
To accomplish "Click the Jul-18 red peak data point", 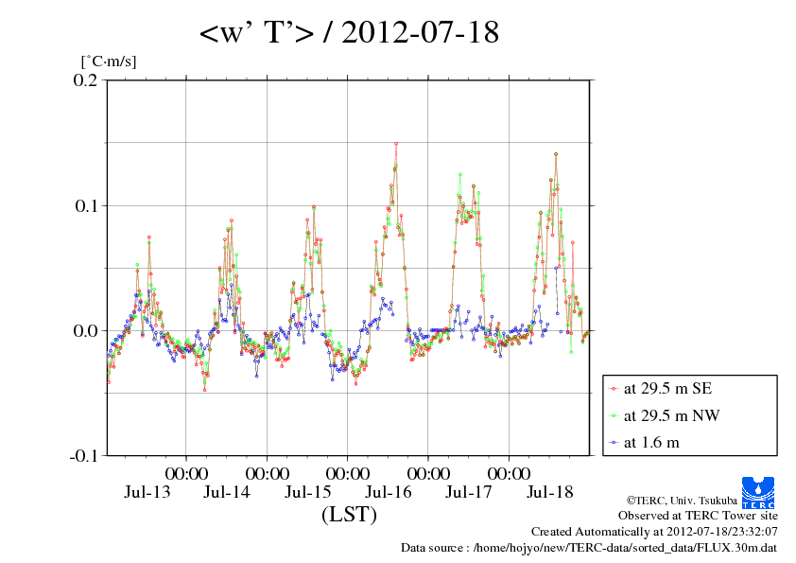I will (556, 154).
